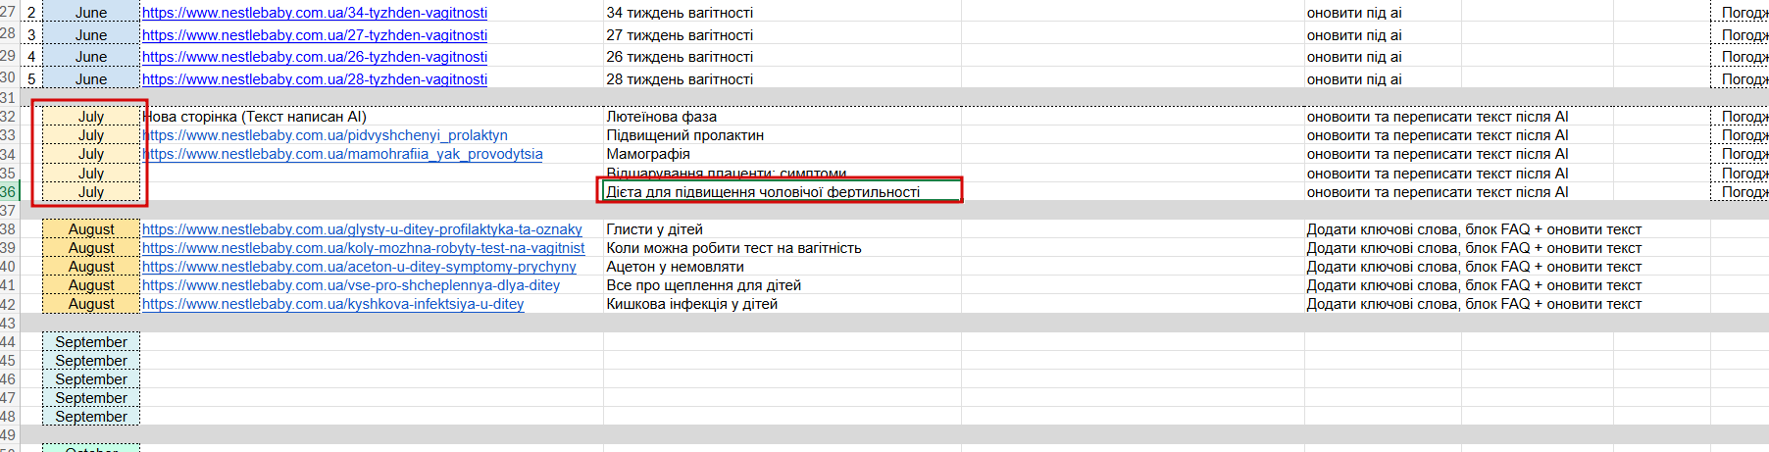Select the 'Мамографія' cell

(x=782, y=154)
